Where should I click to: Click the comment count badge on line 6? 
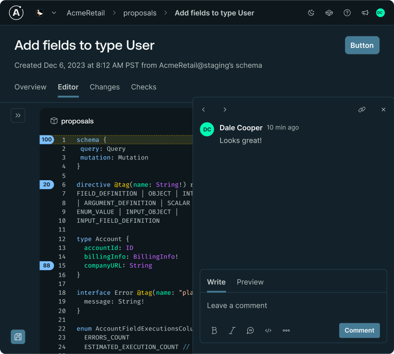pyautogui.click(x=47, y=185)
